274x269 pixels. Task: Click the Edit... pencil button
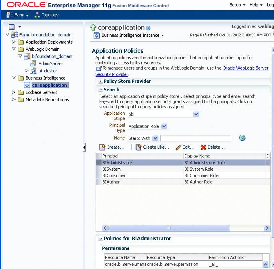pyautogui.click(x=185, y=147)
